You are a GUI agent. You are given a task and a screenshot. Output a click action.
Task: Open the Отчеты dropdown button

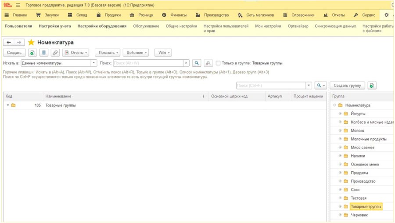76,53
